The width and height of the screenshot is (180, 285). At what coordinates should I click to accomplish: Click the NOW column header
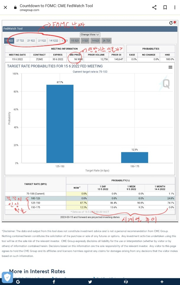click(x=77, y=188)
